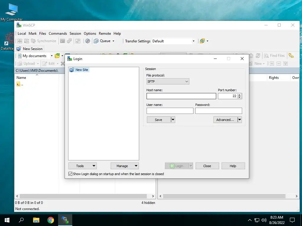Expand the Save button dropdown arrow
This screenshot has height=226, width=302.
(173, 120)
